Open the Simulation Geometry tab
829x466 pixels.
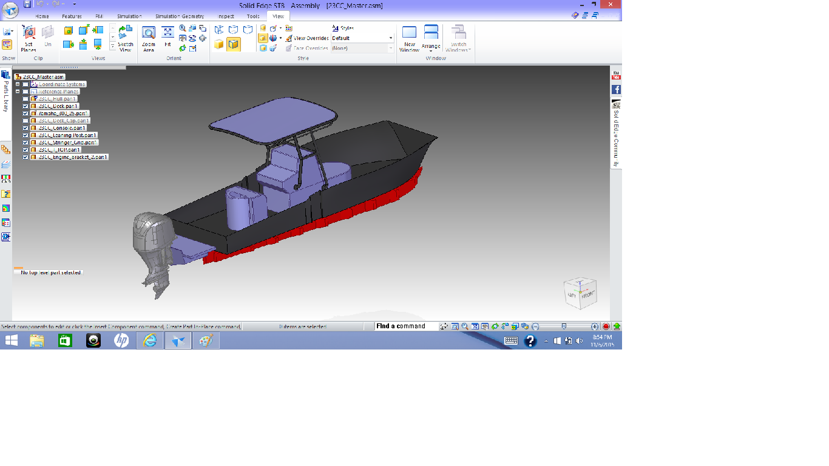[180, 16]
